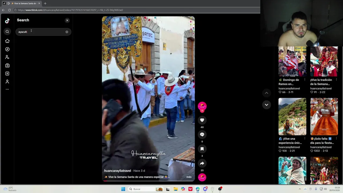Image resolution: width=343 pixels, height=193 pixels.
Task: Open Solo falta día para la fiesta thumbnail
Action: (324, 117)
